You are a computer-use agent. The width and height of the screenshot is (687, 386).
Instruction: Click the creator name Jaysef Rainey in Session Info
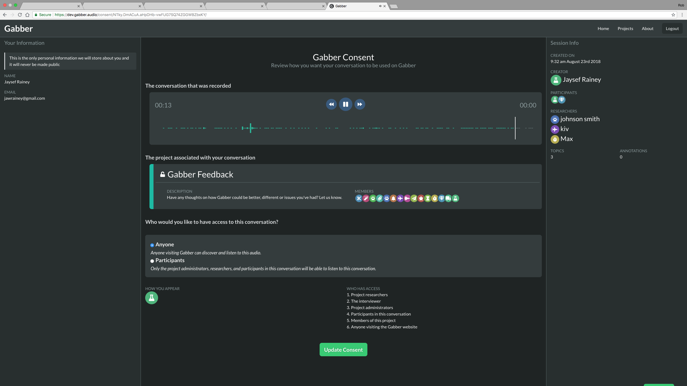point(582,80)
